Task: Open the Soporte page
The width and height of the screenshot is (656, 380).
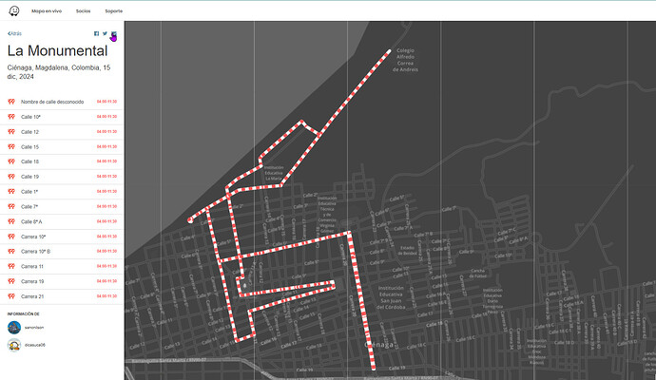Action: click(114, 10)
